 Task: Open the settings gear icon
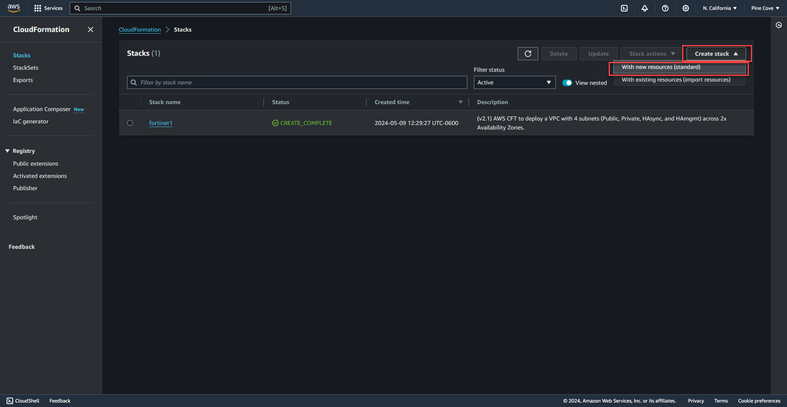tap(686, 8)
